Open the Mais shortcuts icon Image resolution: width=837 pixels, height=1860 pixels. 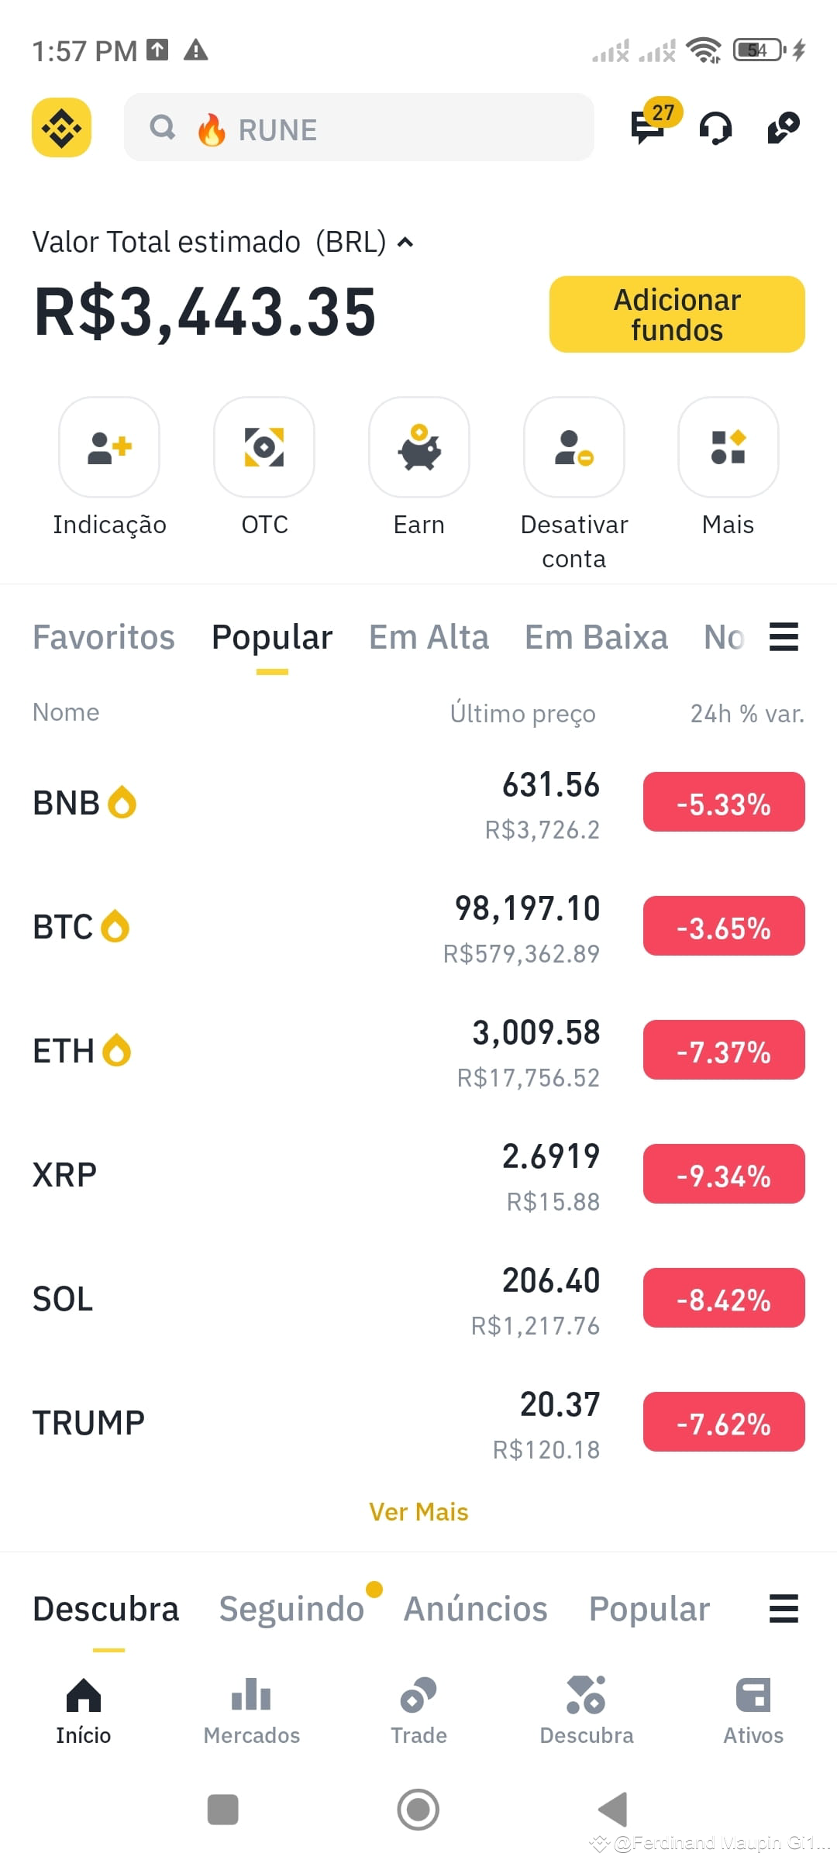point(728,447)
